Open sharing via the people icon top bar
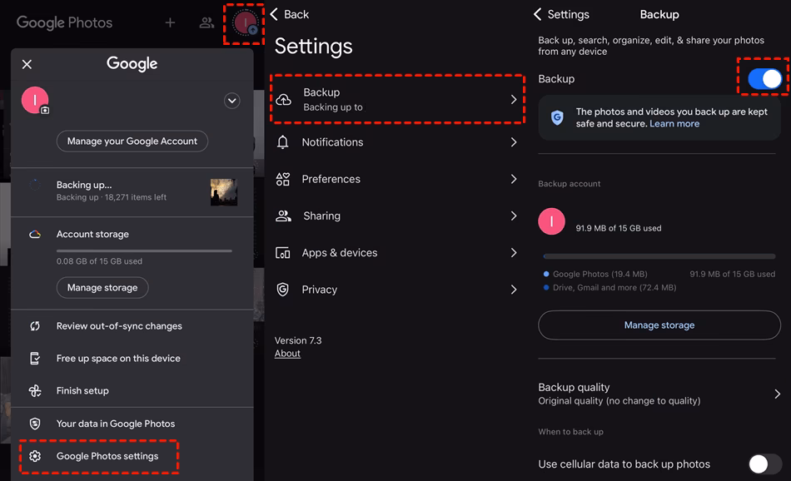 pyautogui.click(x=206, y=22)
